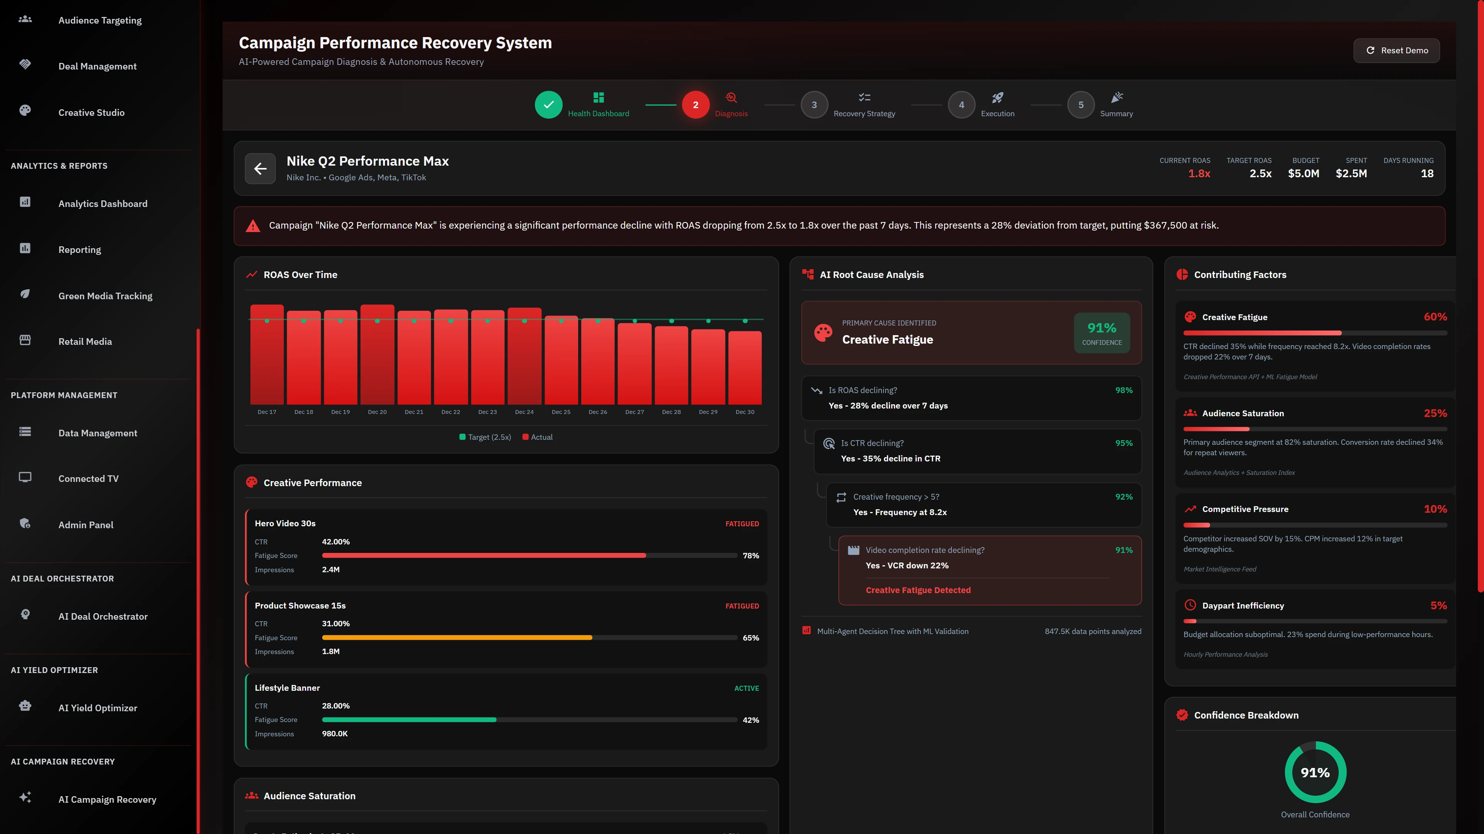Click the back arrow next to Nike Q2 Performance Max
This screenshot has width=1484, height=834.
pos(260,168)
